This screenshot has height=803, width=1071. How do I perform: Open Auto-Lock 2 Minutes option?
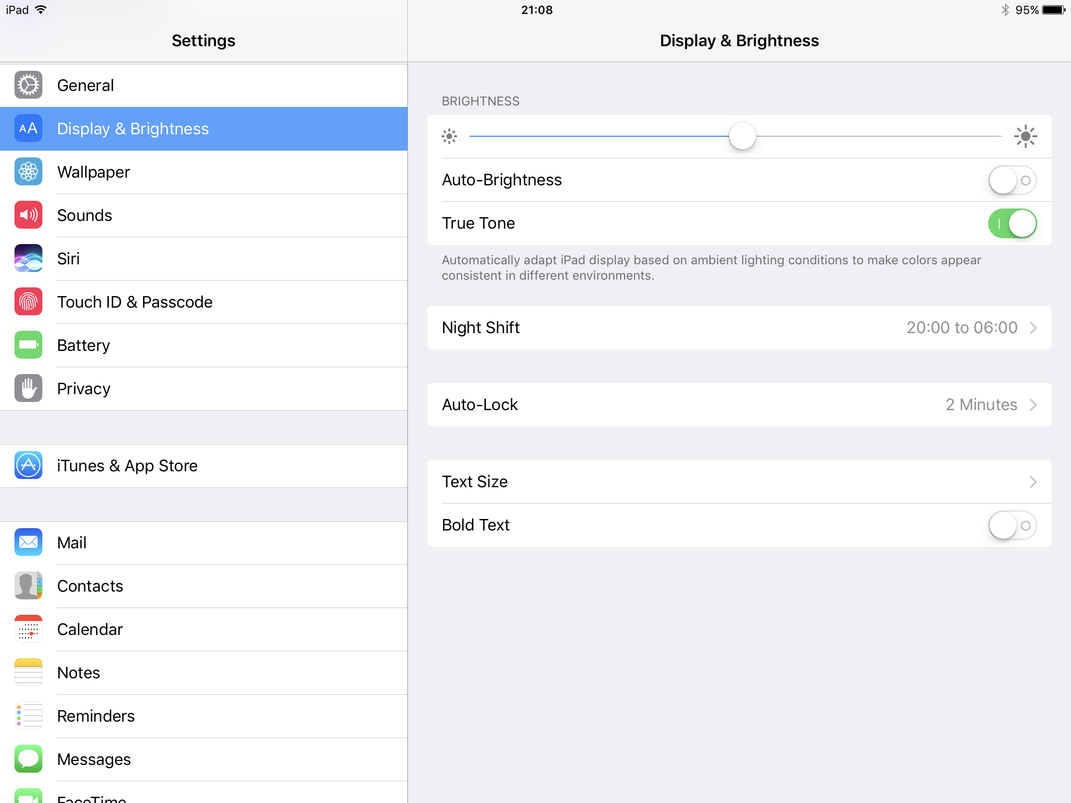[x=981, y=405]
